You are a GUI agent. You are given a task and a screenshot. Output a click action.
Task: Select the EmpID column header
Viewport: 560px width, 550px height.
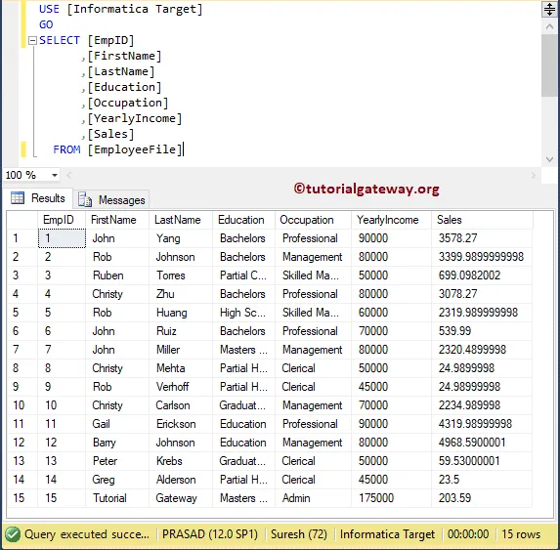point(62,220)
